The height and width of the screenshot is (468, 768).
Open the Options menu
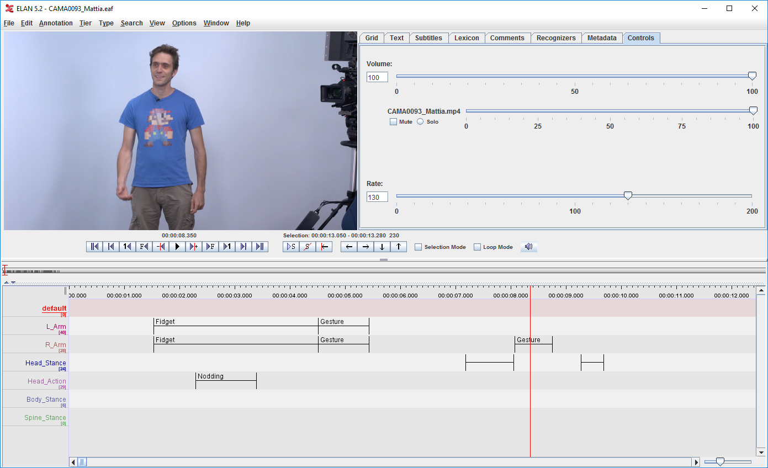184,23
